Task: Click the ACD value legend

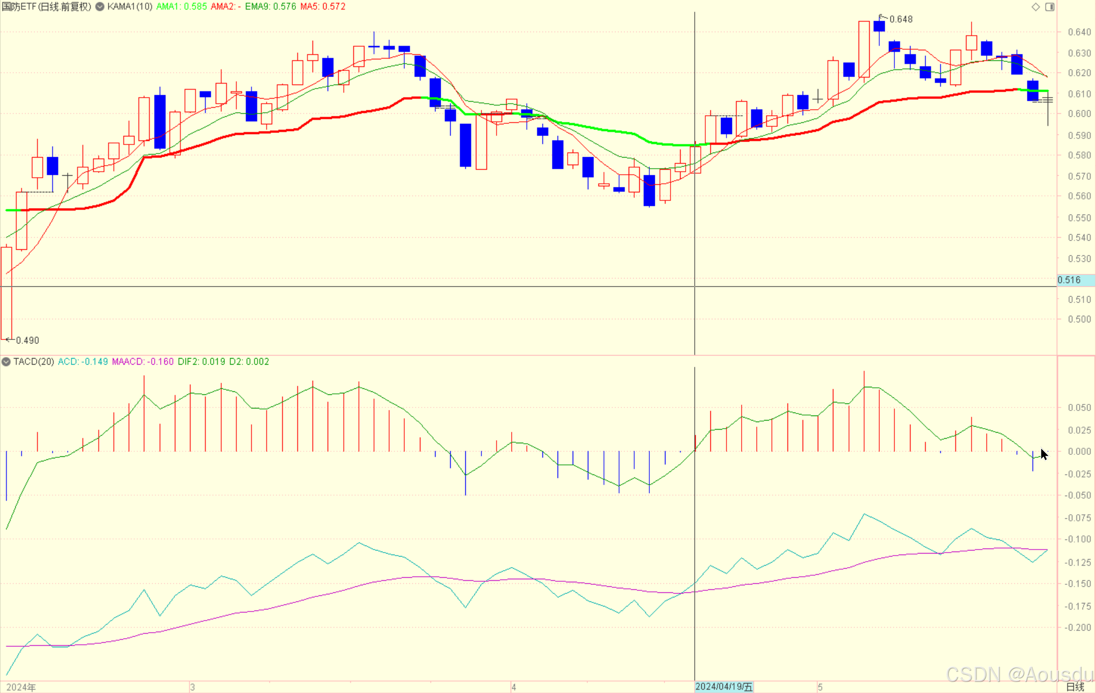Action: [x=83, y=362]
